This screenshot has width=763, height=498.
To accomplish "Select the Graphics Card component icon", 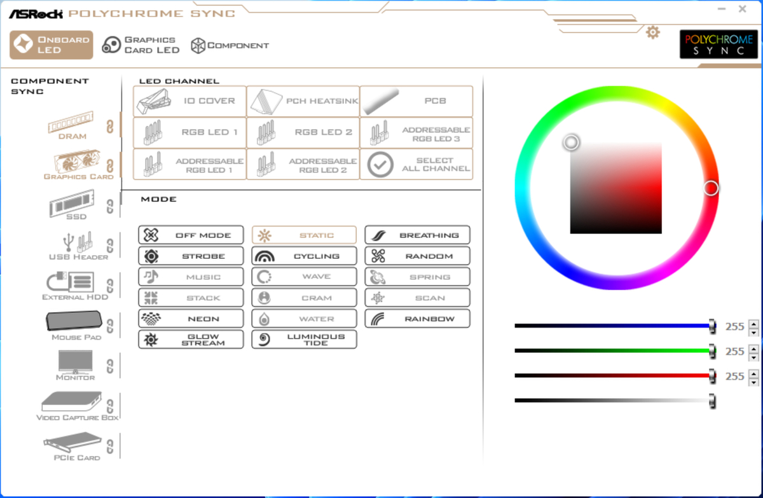I will [78, 165].
